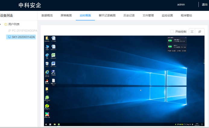Close the dark popup on remote desktop
Screen dimensions: 209x128
pyautogui.click(x=186, y=38)
